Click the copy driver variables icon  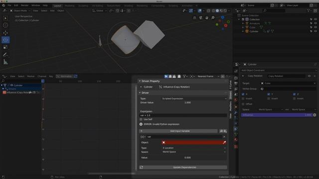(x=221, y=131)
